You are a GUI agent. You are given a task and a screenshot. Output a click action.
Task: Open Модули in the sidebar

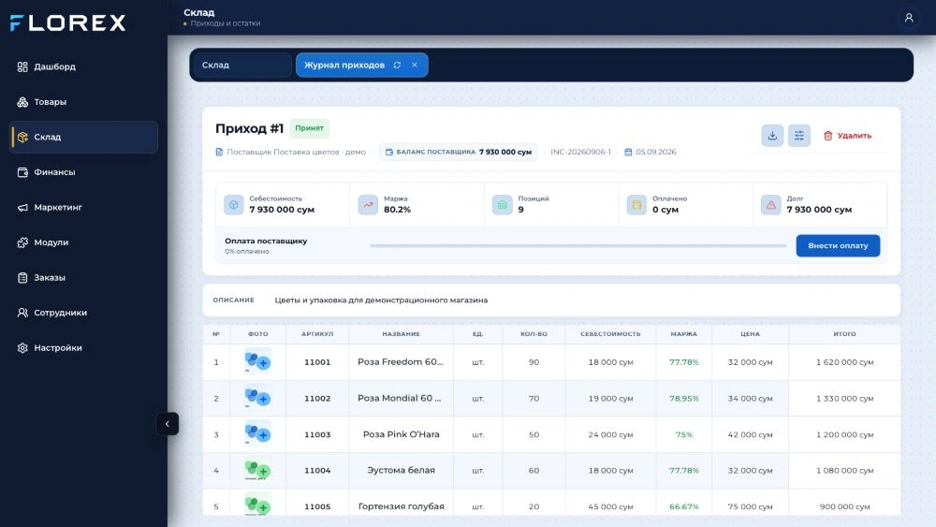coord(83,243)
